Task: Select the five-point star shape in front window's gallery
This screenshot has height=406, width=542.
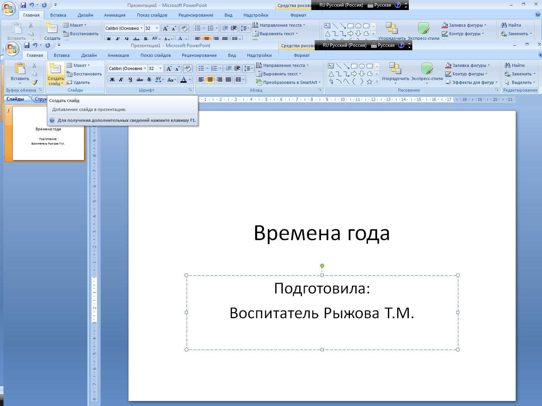Action: point(369,82)
